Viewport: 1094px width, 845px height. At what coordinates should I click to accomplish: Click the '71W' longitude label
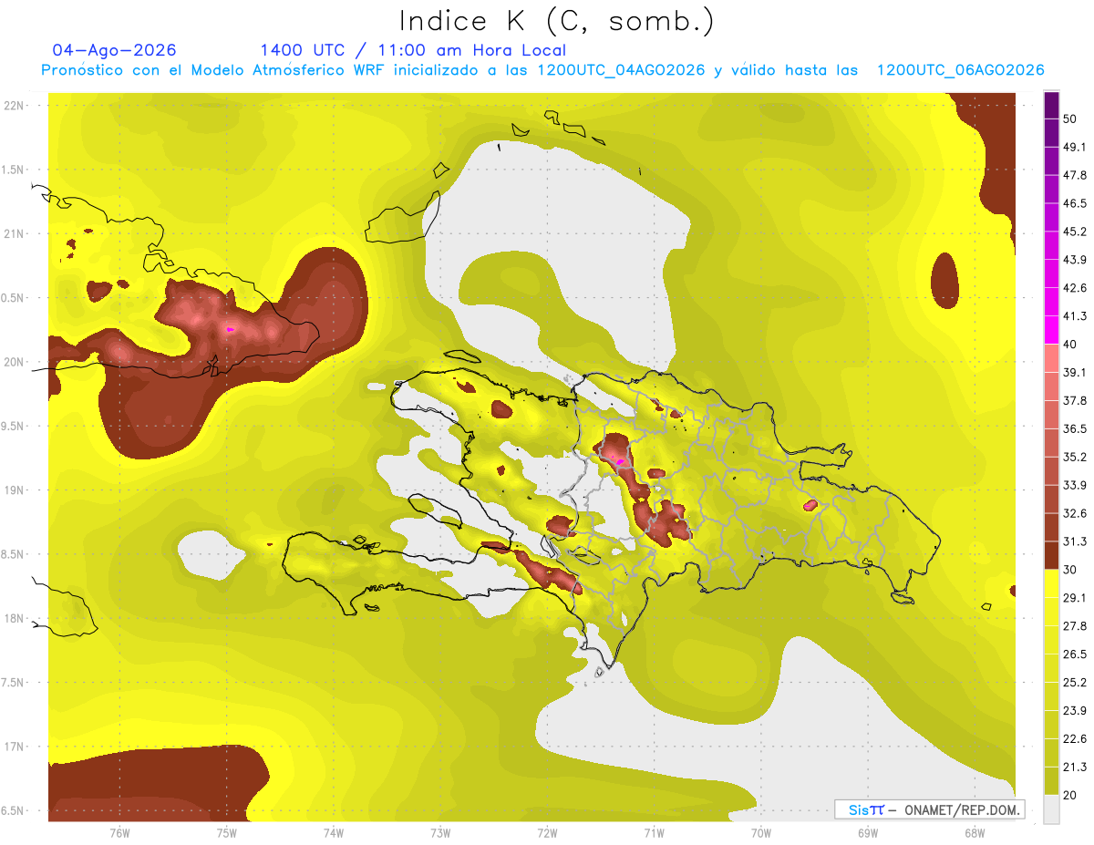pyautogui.click(x=653, y=832)
